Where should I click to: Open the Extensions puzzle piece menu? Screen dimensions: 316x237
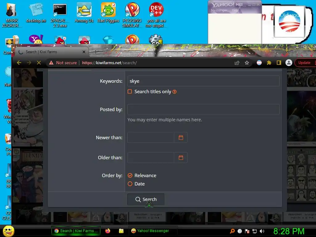tap(269, 63)
